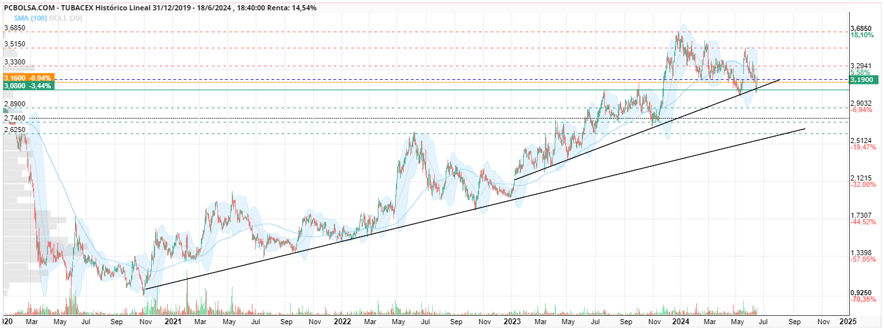
Task: Click the -57,05% percentage label
Action: point(863,260)
